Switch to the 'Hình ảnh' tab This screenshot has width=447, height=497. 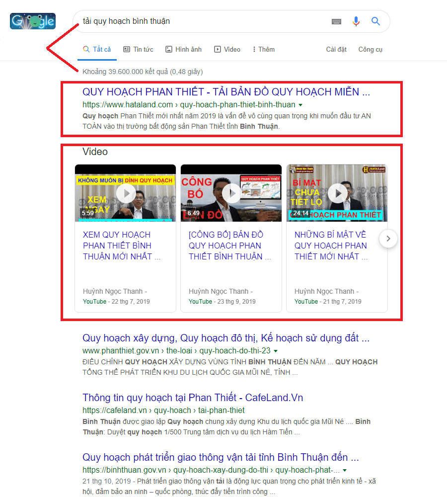click(183, 49)
